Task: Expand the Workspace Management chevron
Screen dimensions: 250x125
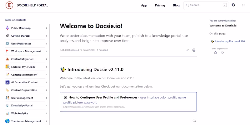Action: coord(46,51)
